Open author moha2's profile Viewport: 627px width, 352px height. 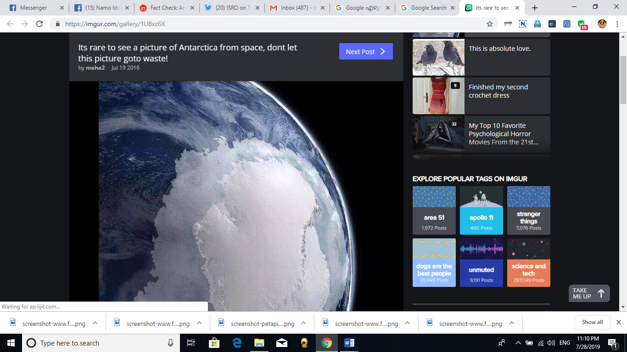[95, 68]
